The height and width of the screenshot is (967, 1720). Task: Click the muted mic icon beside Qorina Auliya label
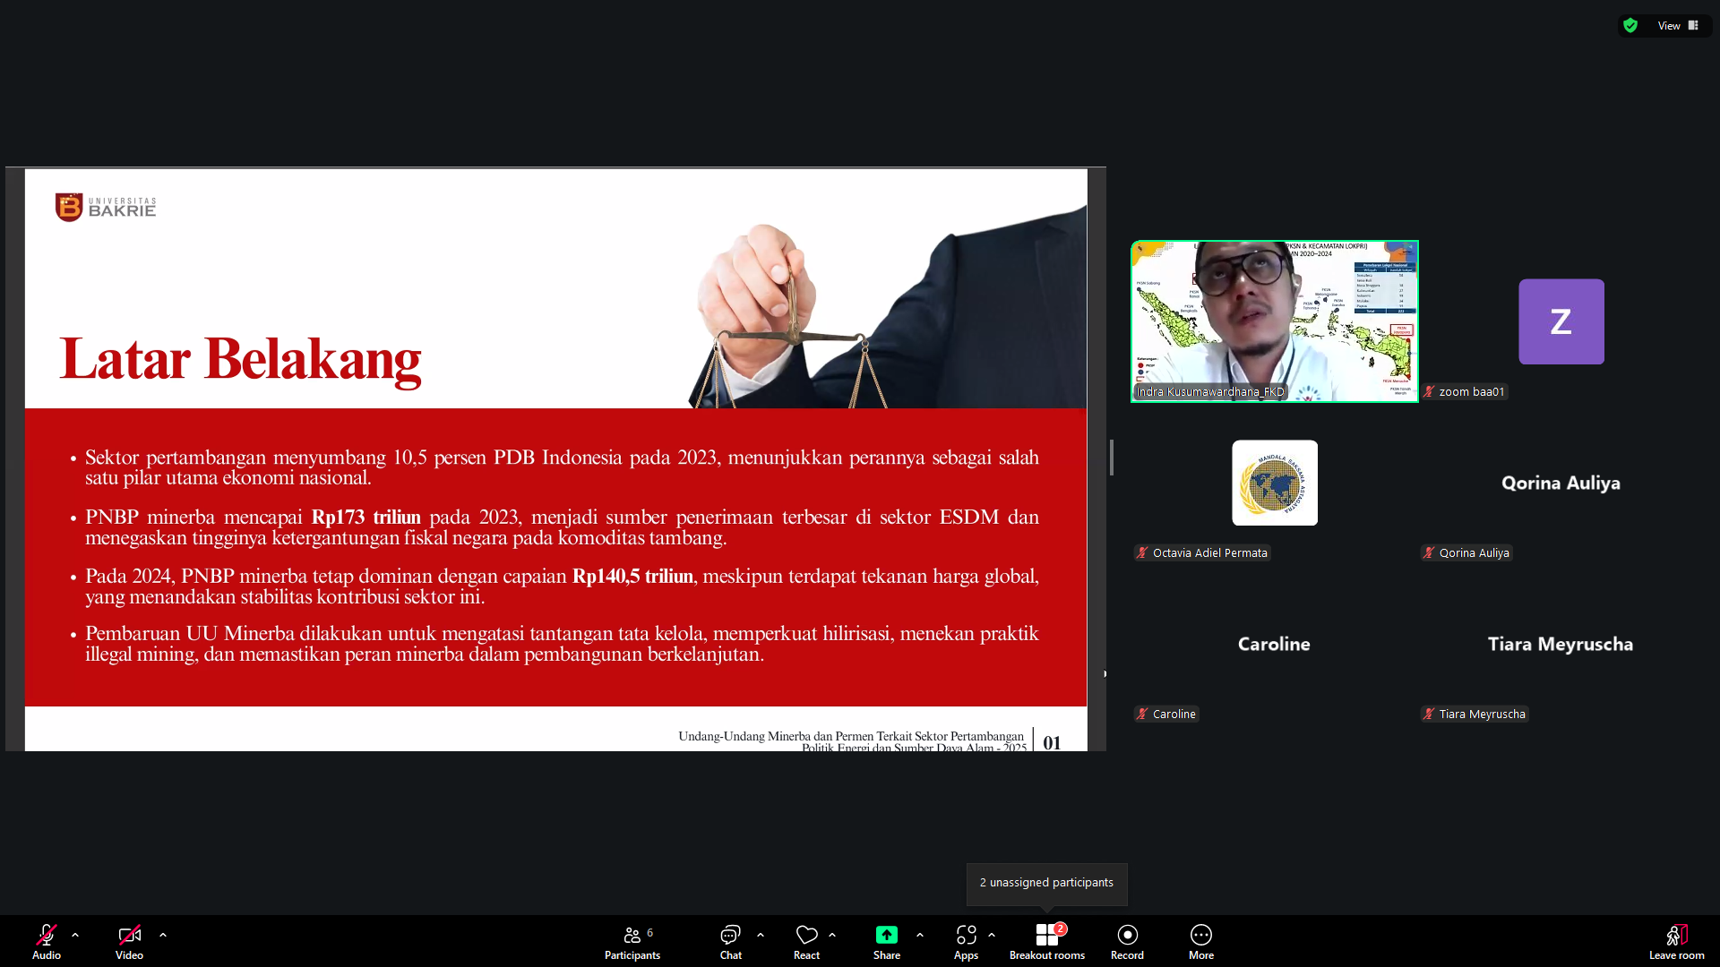[x=1430, y=552]
